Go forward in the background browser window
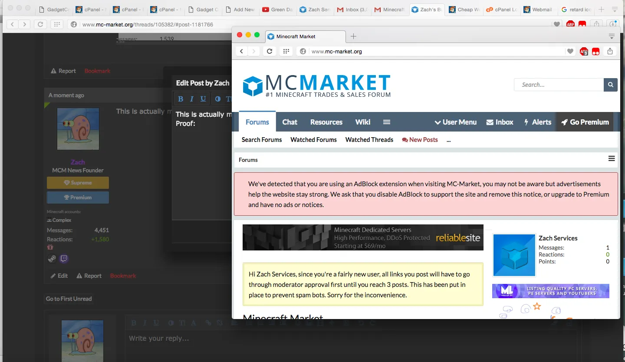 pyautogui.click(x=24, y=24)
